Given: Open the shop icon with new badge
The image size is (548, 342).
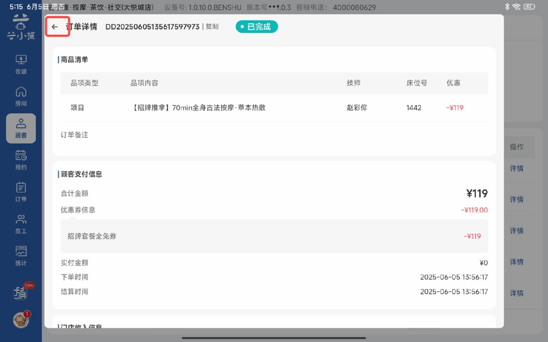Looking at the screenshot, I should [21, 292].
